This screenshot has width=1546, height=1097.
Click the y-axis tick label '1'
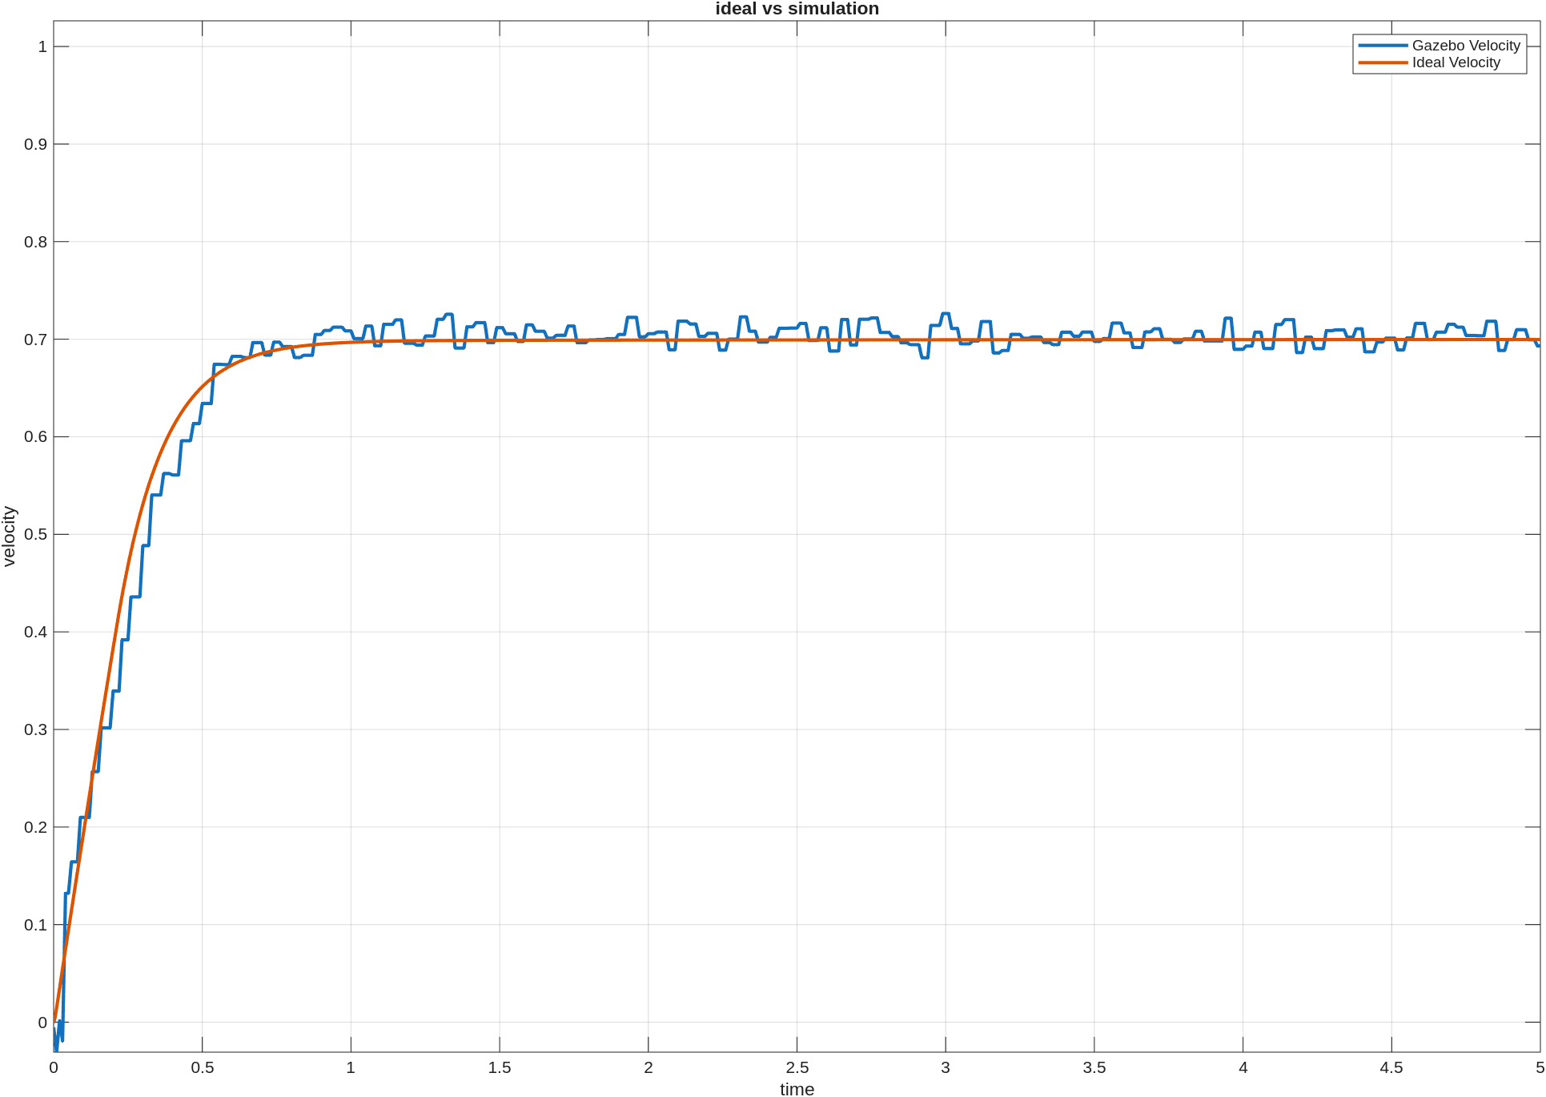pyautogui.click(x=42, y=46)
